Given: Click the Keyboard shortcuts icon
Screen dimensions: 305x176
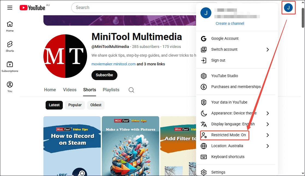Looking at the screenshot, I should pos(204,157).
